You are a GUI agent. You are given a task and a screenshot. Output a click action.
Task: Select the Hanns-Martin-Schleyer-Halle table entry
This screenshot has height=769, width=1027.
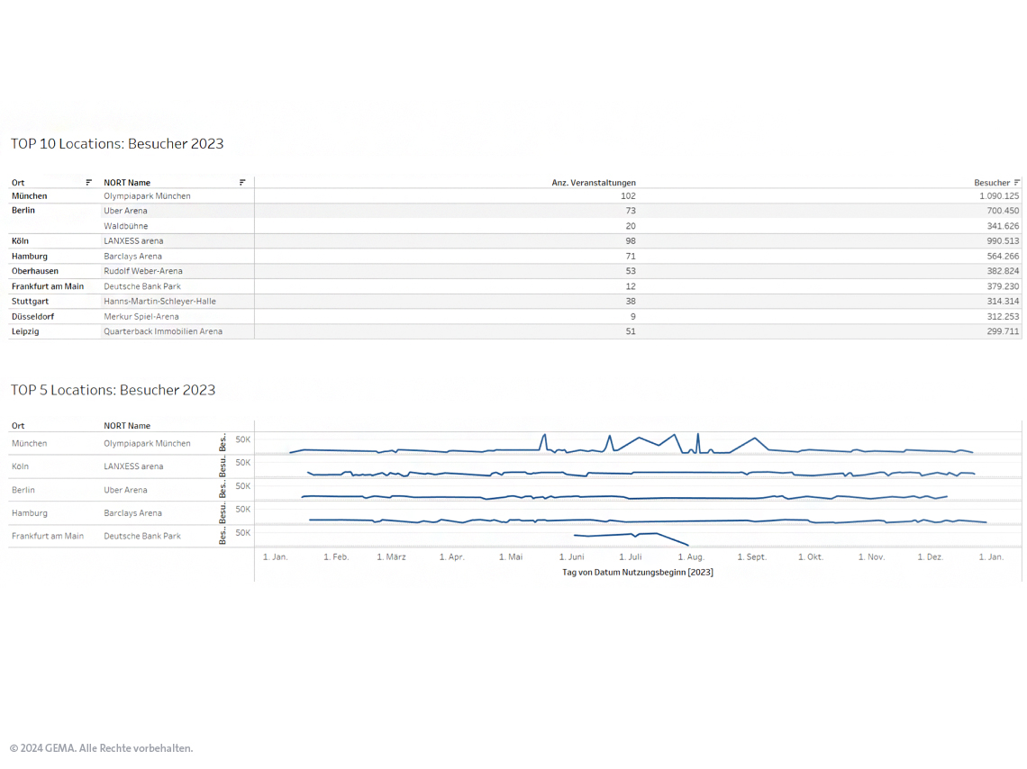point(159,302)
